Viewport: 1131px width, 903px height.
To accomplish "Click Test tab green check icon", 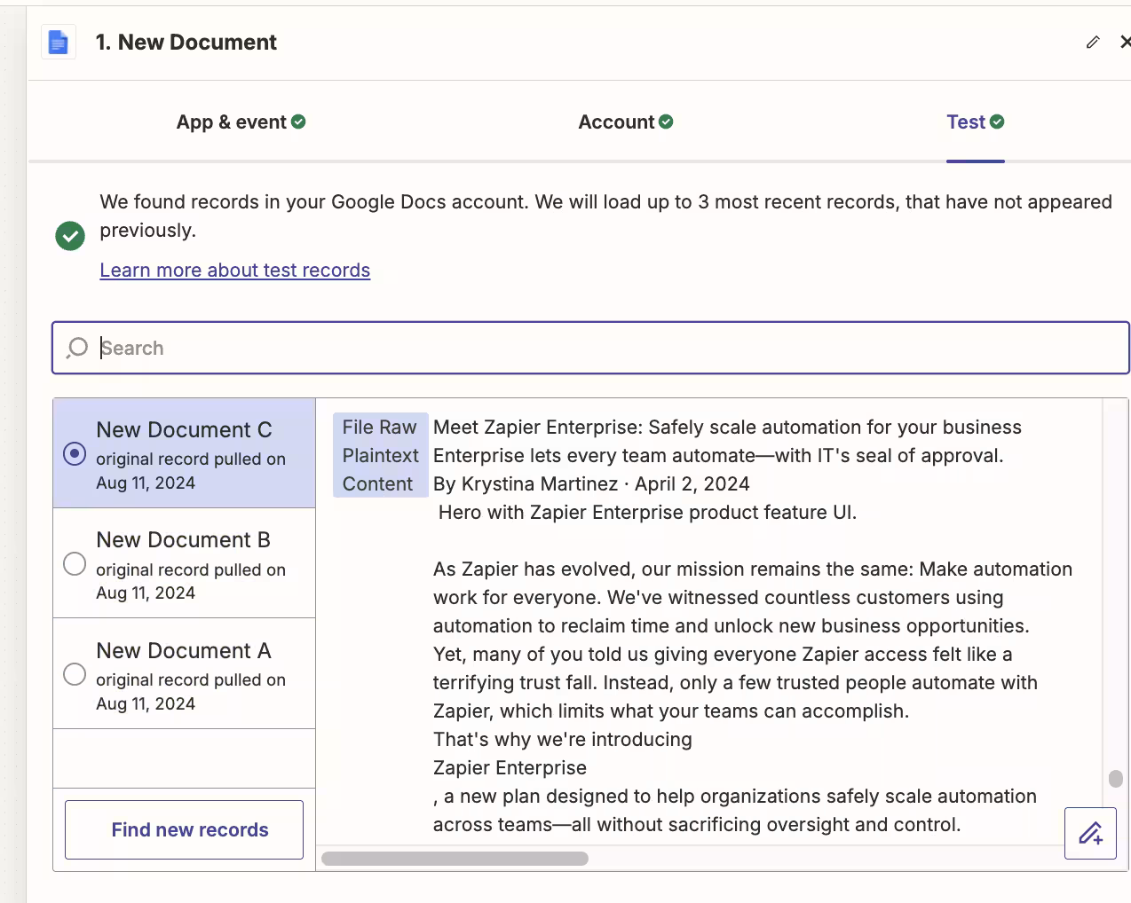I will click(997, 122).
